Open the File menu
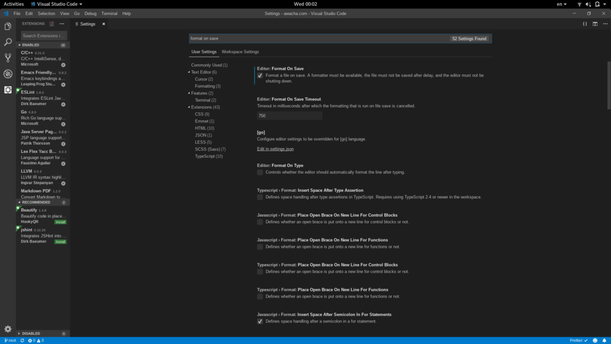611x344 pixels. point(17,13)
